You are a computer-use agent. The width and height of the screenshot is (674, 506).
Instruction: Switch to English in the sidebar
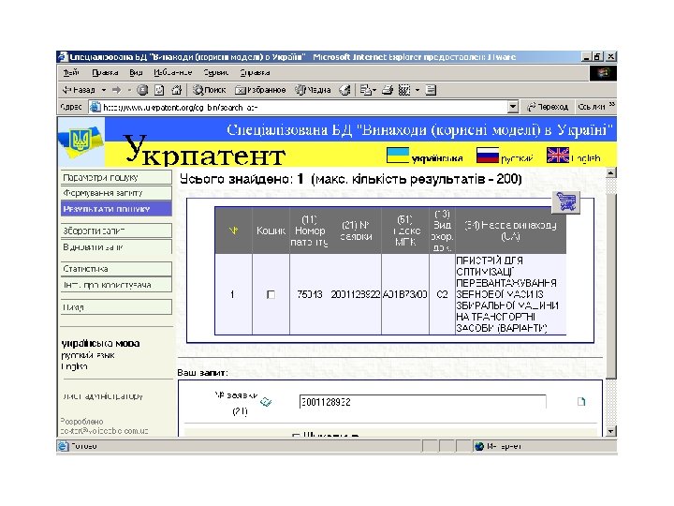74,366
